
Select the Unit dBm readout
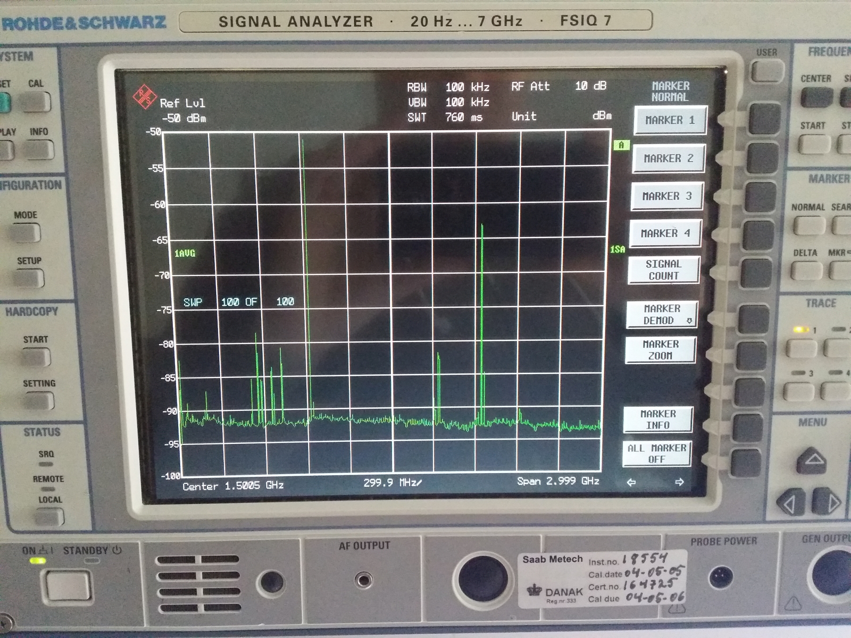pyautogui.click(x=562, y=116)
